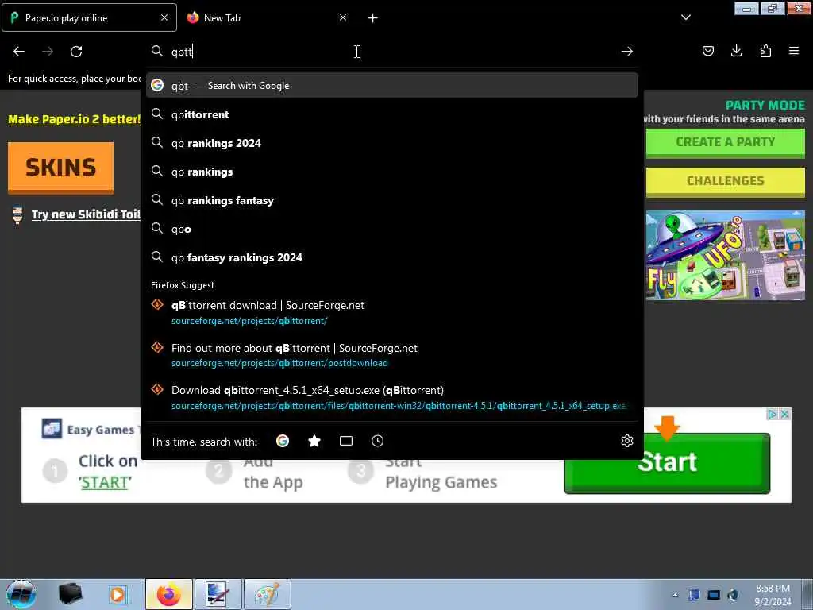Click Easy Games ad logo
This screenshot has width=813, height=610.
[x=52, y=429]
